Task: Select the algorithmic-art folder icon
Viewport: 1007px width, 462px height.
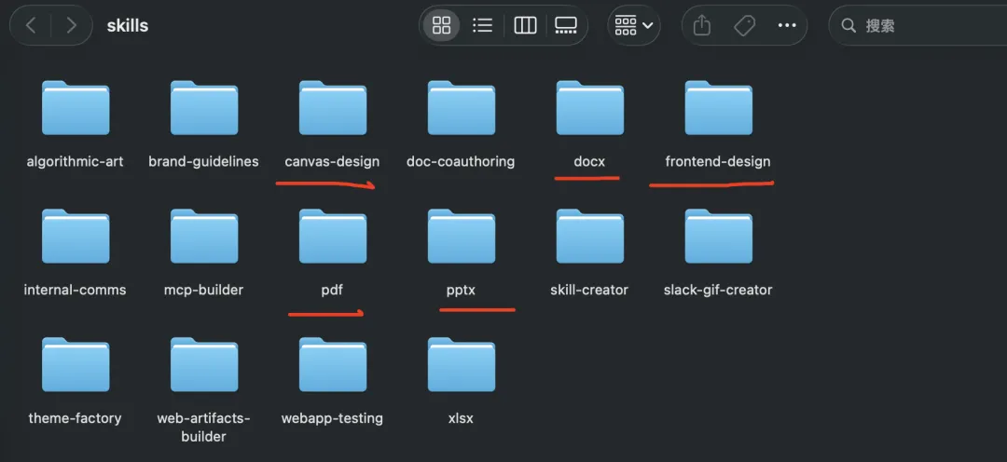Action: coord(76,108)
